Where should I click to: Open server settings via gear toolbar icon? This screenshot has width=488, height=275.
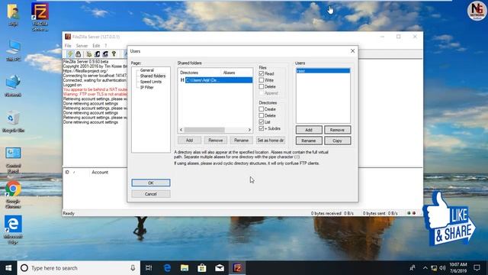point(89,54)
